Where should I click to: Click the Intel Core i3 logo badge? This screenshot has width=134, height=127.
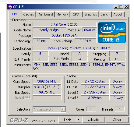(112, 33)
